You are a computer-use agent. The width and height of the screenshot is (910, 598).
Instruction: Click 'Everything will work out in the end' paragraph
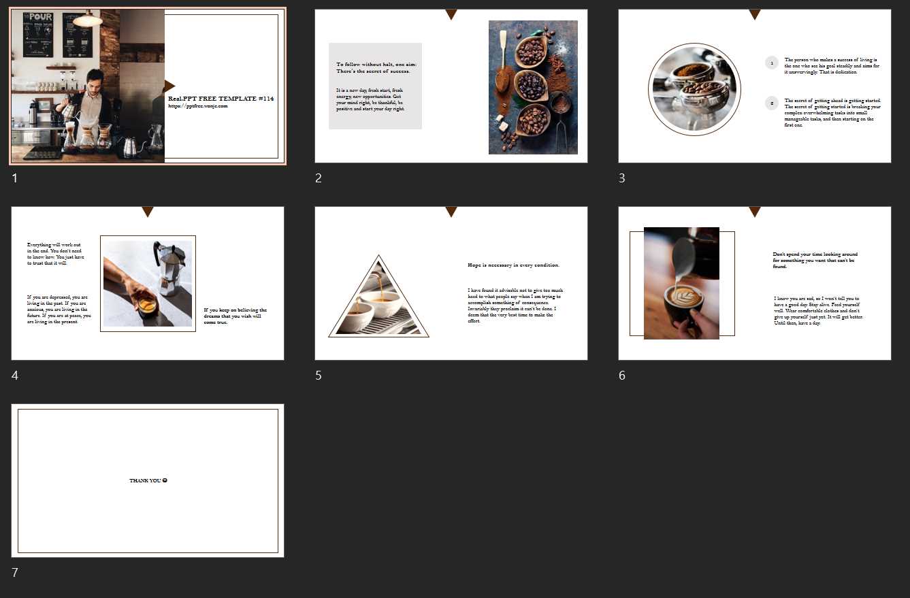coord(56,254)
